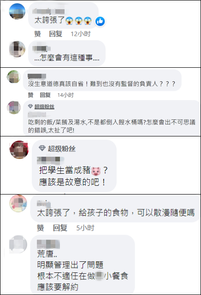The image size is (201, 295).
Task: Open green avatar of 沒生意道德 commenter
Action: (x=14, y=77)
